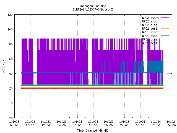This screenshot has height=133, width=177.
Task: Click x-axis tick 101023 18:00
Action: pyautogui.click(x=93, y=124)
